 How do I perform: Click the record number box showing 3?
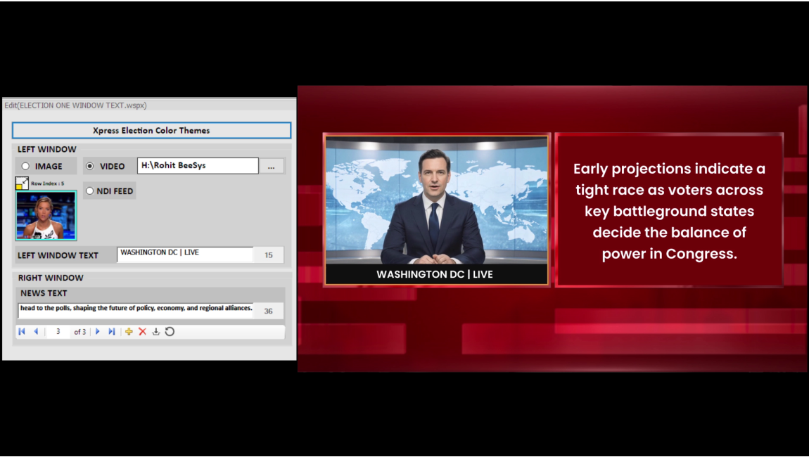pyautogui.click(x=58, y=332)
